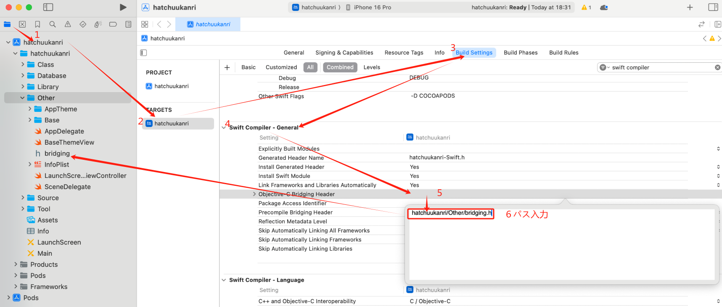Viewport: 722px width, 307px height.
Task: Expand the Class folder
Action: pyautogui.click(x=22, y=65)
